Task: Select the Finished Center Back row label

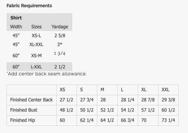Action: (32, 100)
